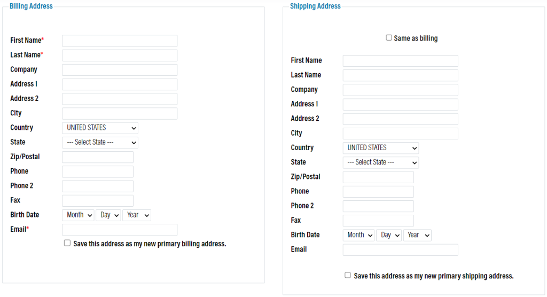Enable saving as primary billing address
The image size is (547, 297).
(x=67, y=243)
